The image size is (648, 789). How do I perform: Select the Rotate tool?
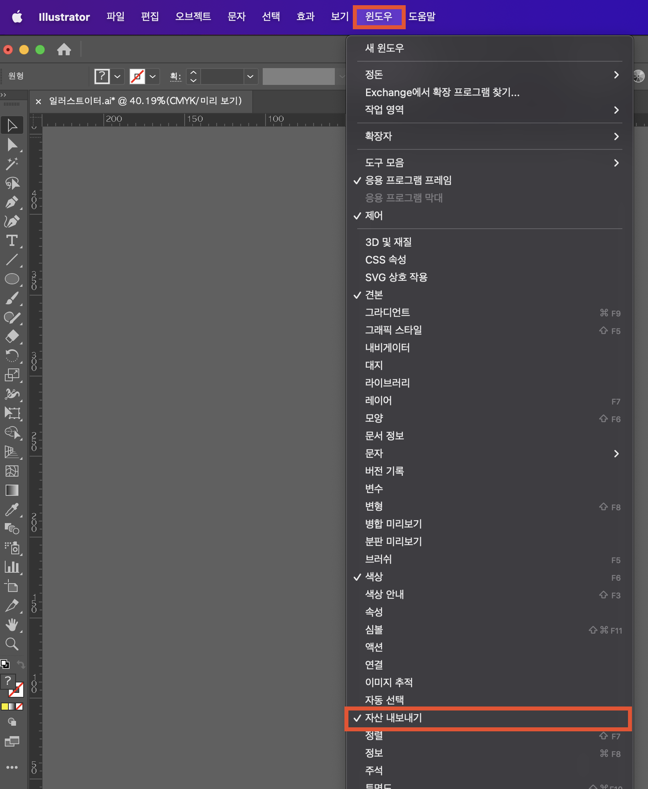click(12, 356)
